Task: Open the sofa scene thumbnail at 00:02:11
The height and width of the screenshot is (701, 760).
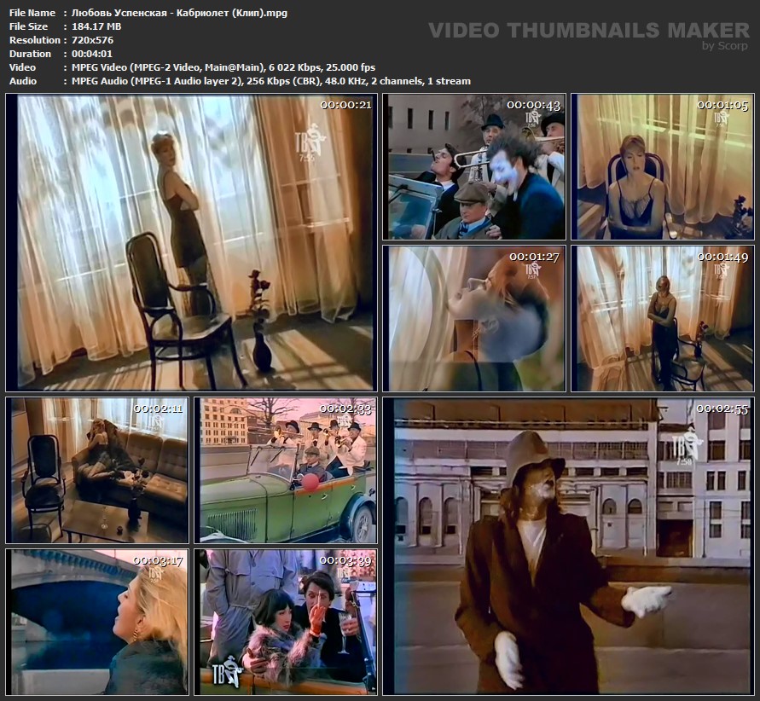Action: click(x=97, y=470)
